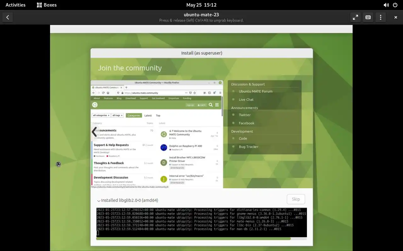Click the Categories tab in Firefox screenshot
Image resolution: width=403 pixels, height=251 pixels.
(x=134, y=115)
